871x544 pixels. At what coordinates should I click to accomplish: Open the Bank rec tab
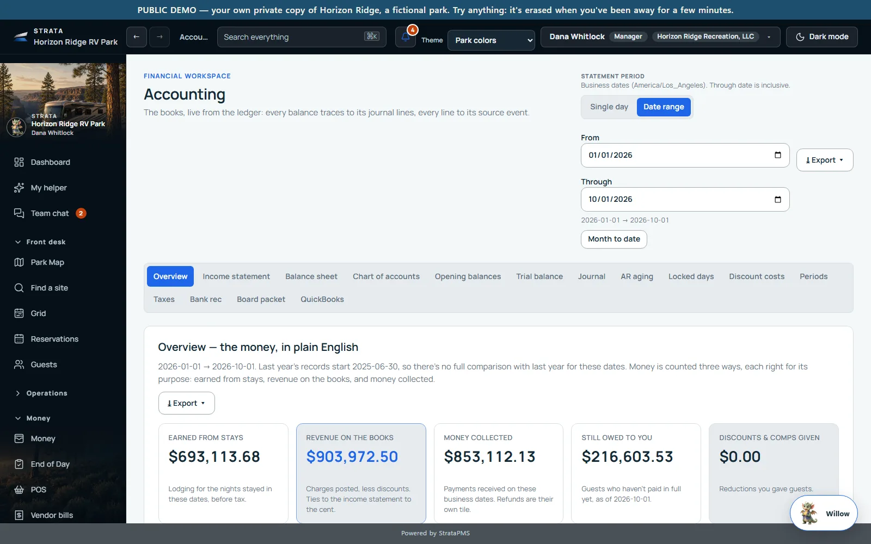206,299
